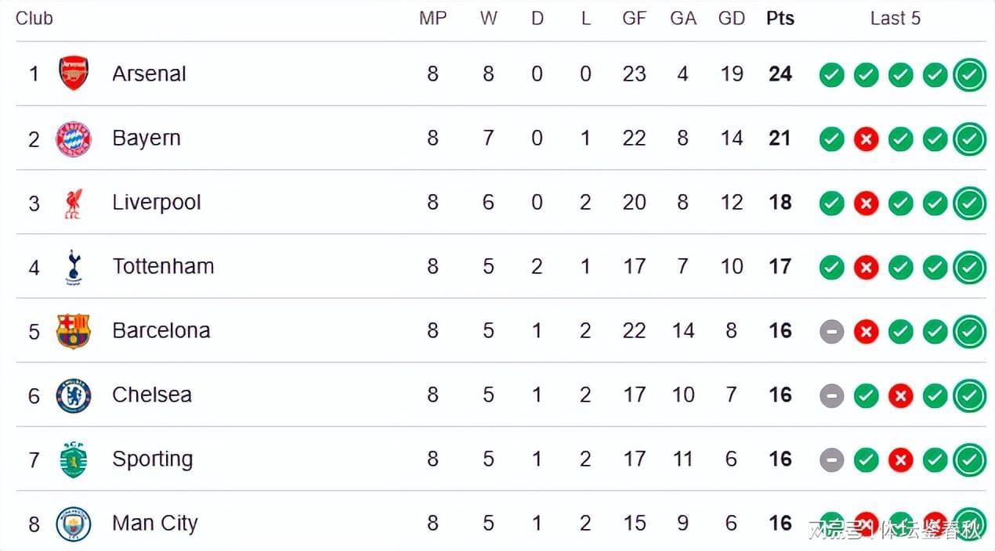Click Arsenal's latest match win indicator

click(x=969, y=75)
